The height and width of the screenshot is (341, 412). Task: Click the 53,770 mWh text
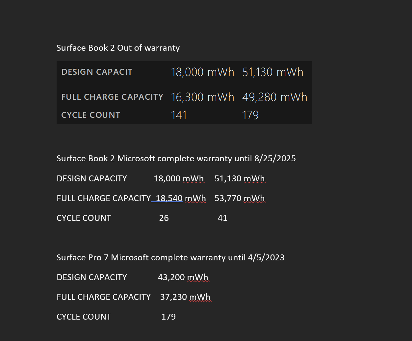pyautogui.click(x=240, y=198)
